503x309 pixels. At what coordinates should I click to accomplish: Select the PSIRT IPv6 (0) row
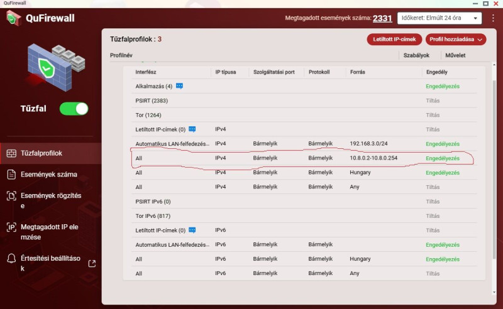pos(304,202)
